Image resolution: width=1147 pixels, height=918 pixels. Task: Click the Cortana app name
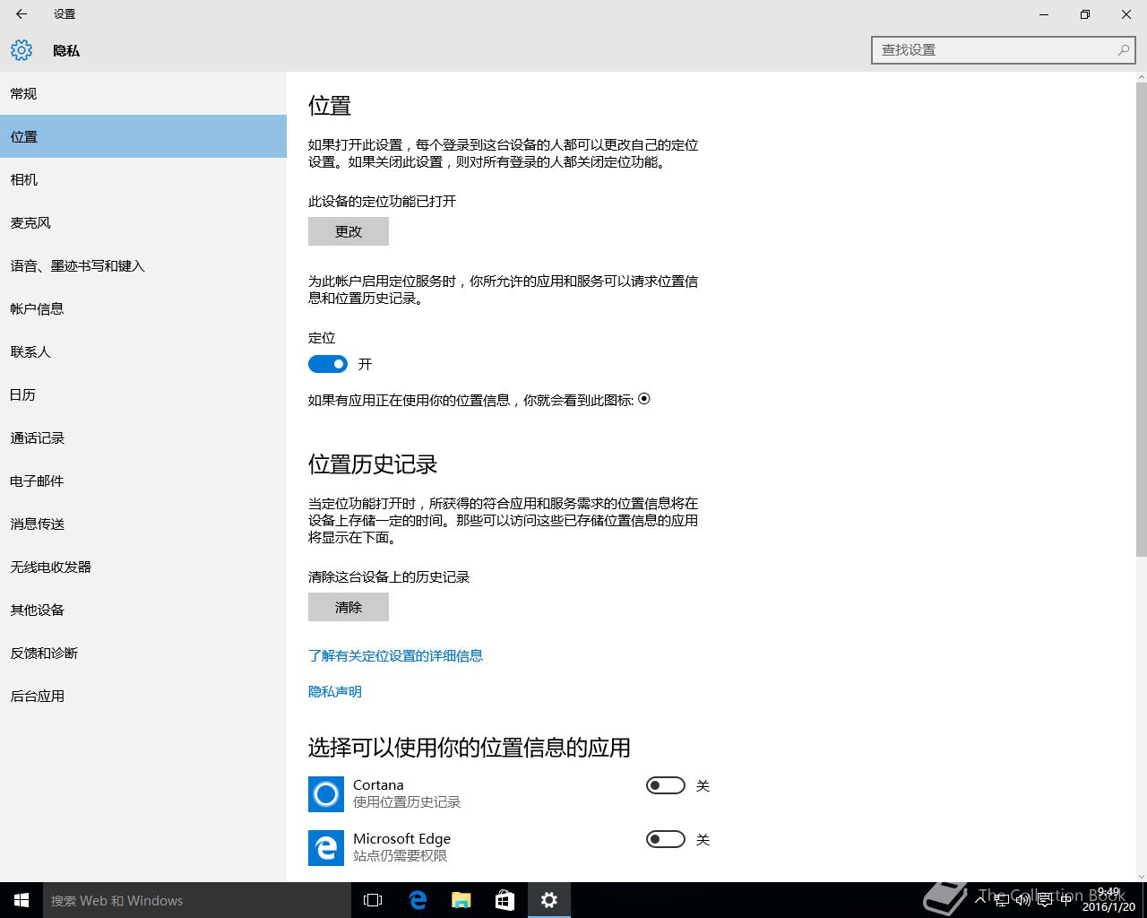(378, 784)
